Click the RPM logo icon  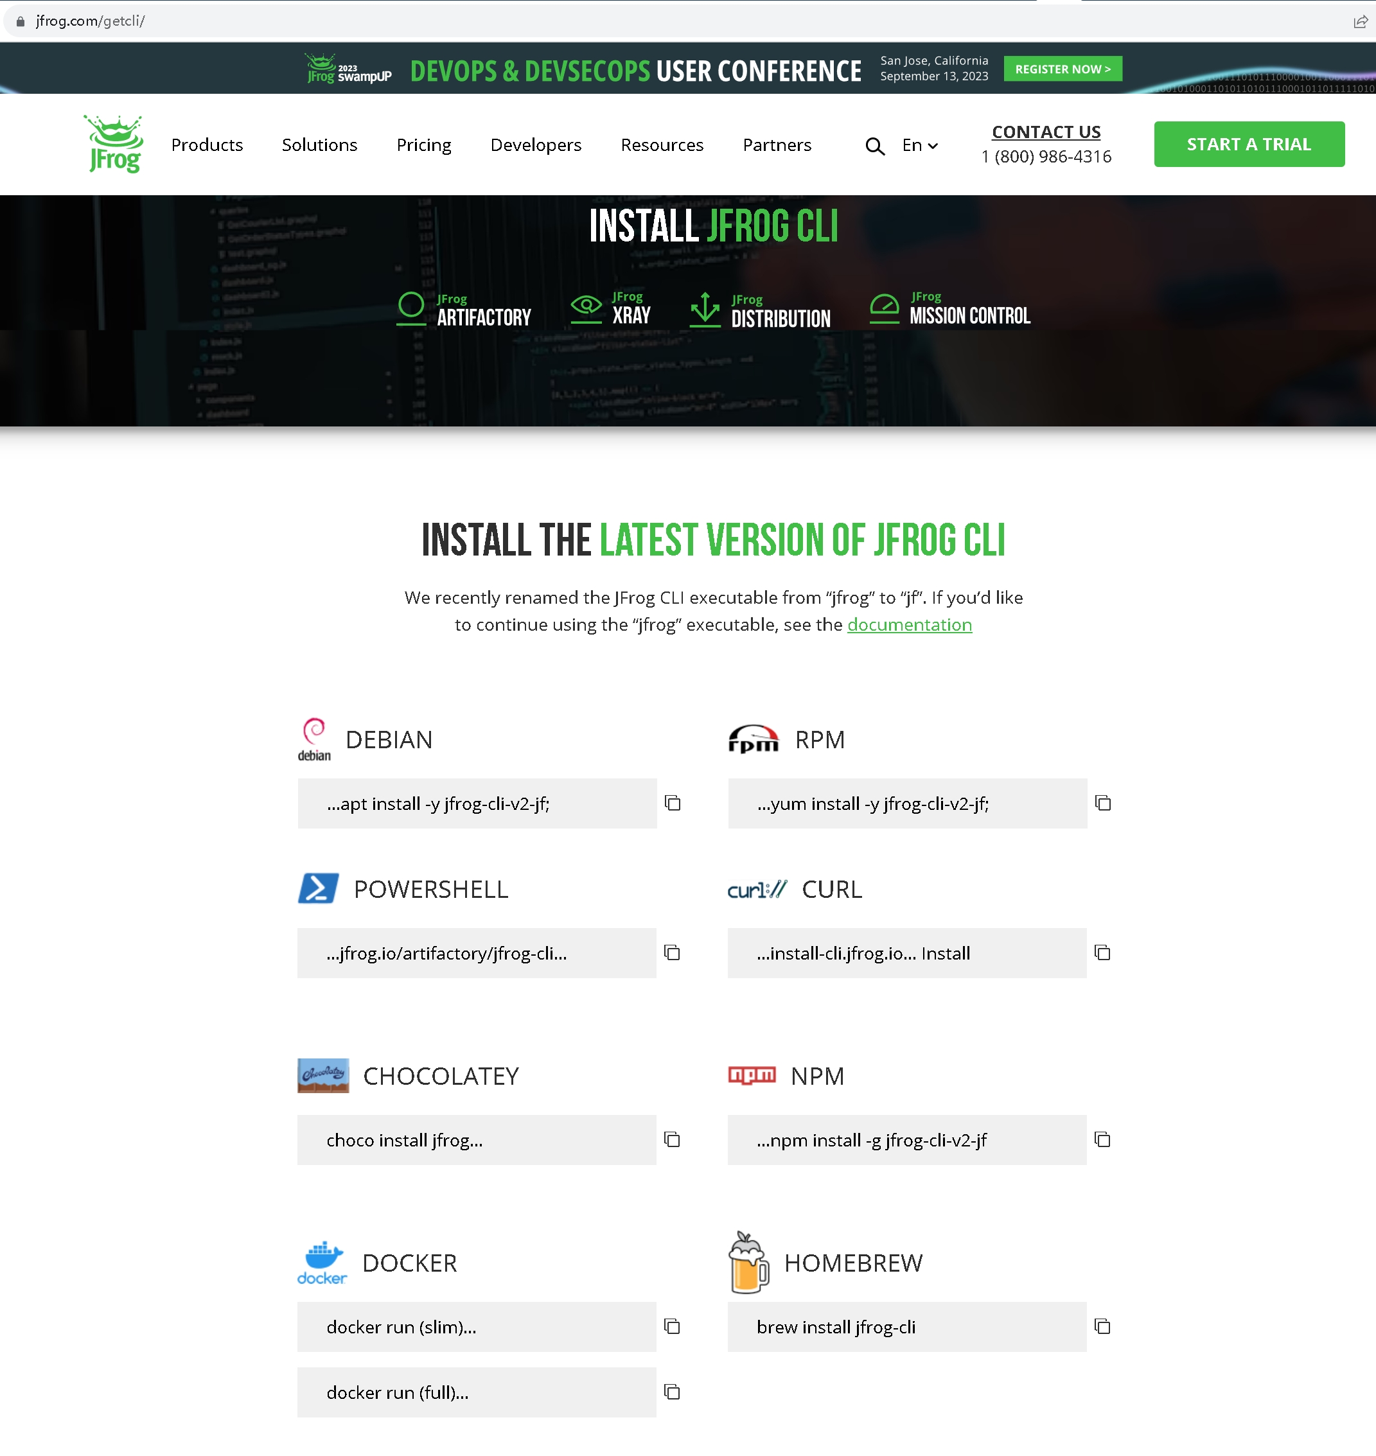tap(753, 739)
